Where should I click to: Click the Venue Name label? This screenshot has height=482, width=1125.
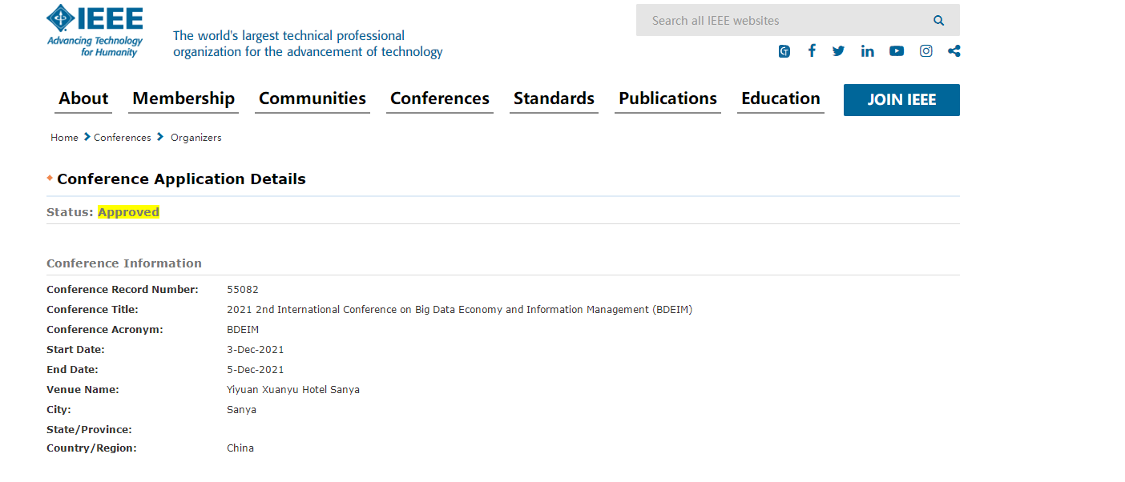click(83, 390)
